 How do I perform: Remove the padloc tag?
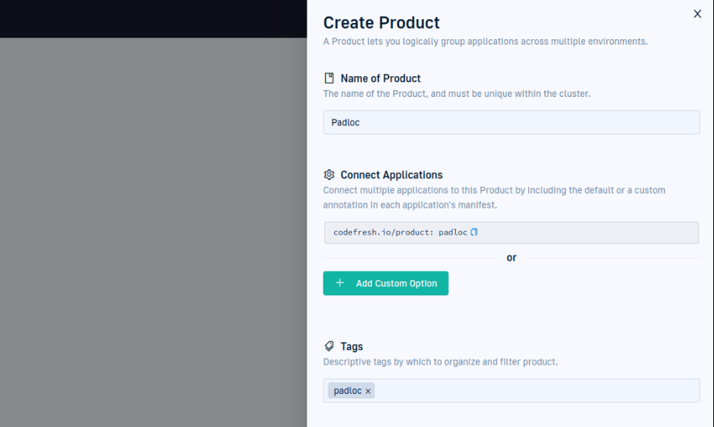368,391
